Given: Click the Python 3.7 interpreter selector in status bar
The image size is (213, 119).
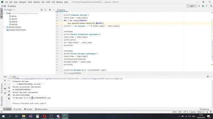Looking at the screenshot, I should pyautogui.click(x=201, y=112).
